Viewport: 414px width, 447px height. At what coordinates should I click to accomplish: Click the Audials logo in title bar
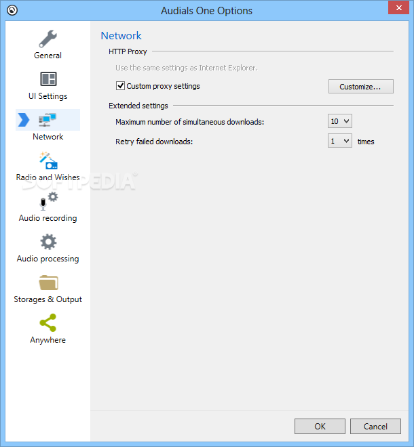click(12, 10)
